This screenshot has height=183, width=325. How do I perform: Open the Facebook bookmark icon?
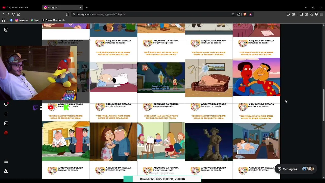coord(11,20)
